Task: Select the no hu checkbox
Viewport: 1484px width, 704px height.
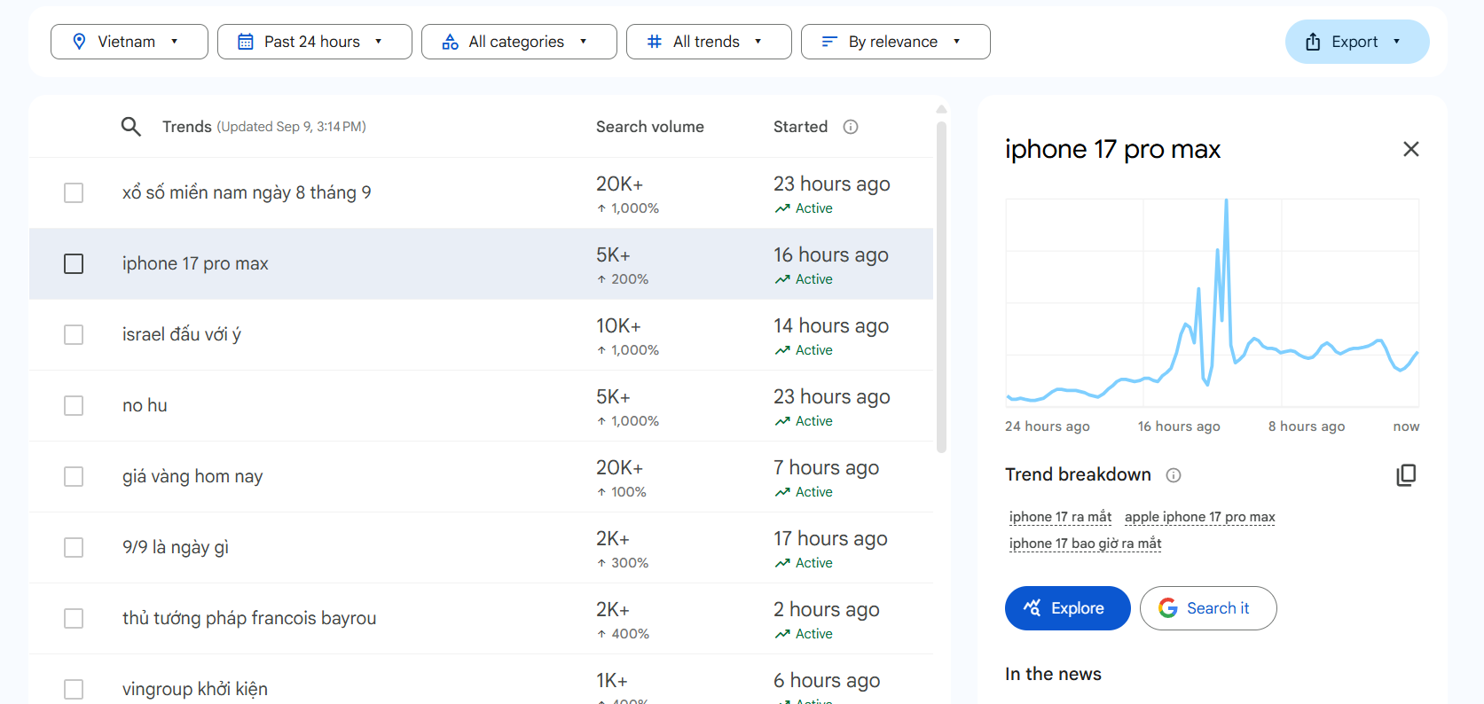Action: (x=74, y=405)
